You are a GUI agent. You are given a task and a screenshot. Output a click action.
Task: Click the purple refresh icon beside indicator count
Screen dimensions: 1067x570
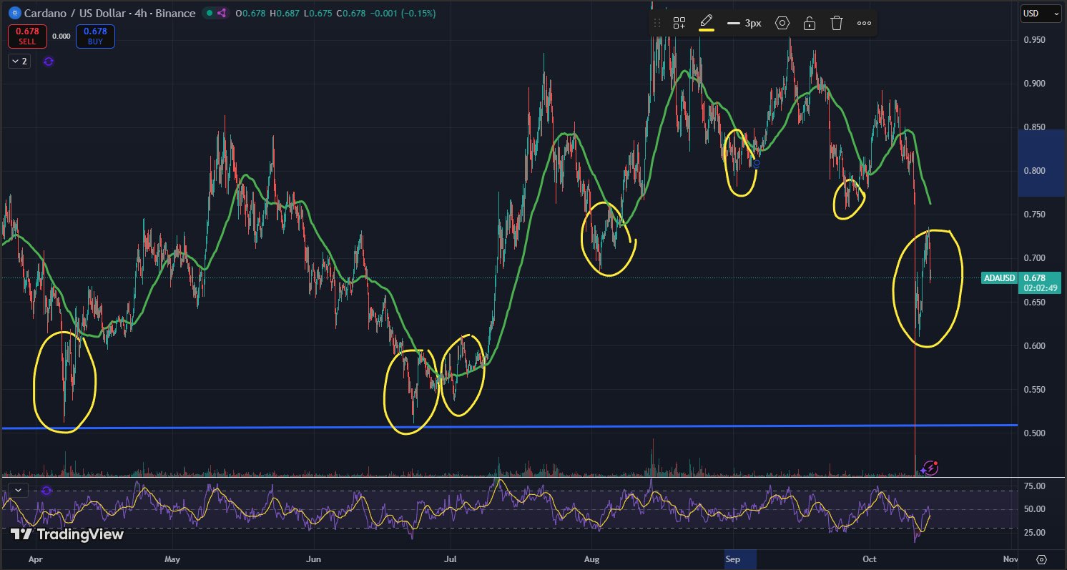(49, 62)
